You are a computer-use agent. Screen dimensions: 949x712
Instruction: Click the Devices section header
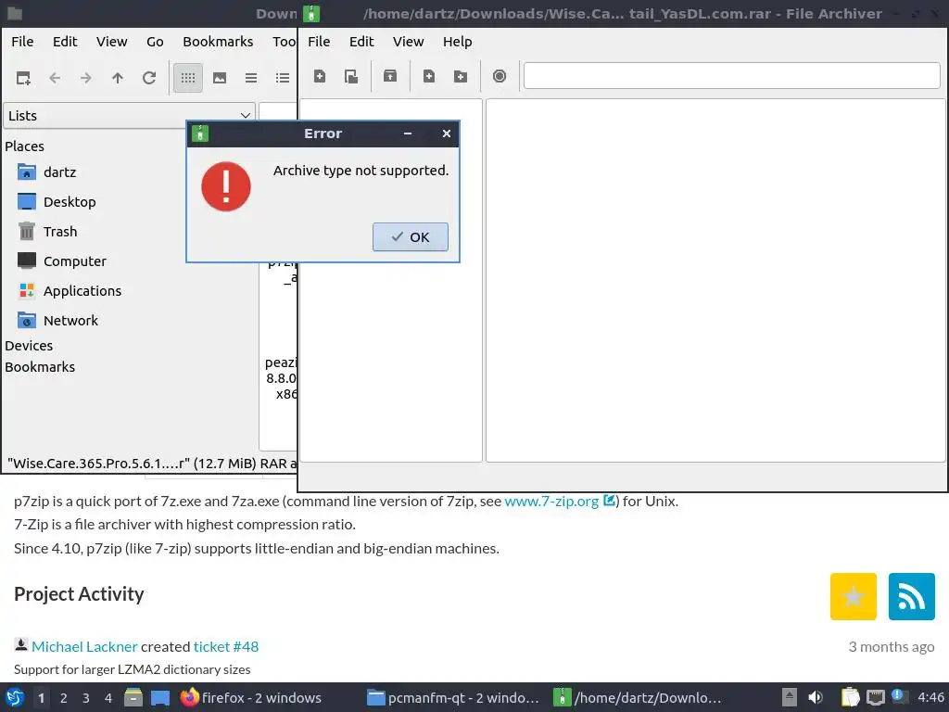click(x=29, y=346)
